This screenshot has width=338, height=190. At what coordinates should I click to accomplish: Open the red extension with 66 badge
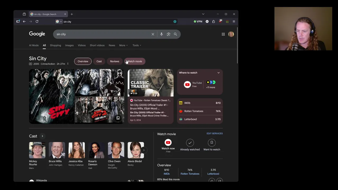pos(220,21)
